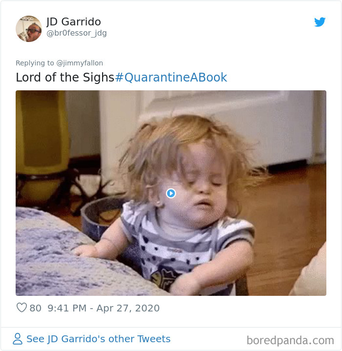The height and width of the screenshot is (351, 342).
Task: Click the person silhouette icon at the bottom
Action: [18, 339]
